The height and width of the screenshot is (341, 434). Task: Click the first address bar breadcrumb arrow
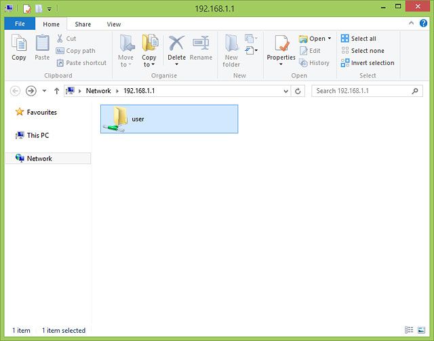coord(80,91)
